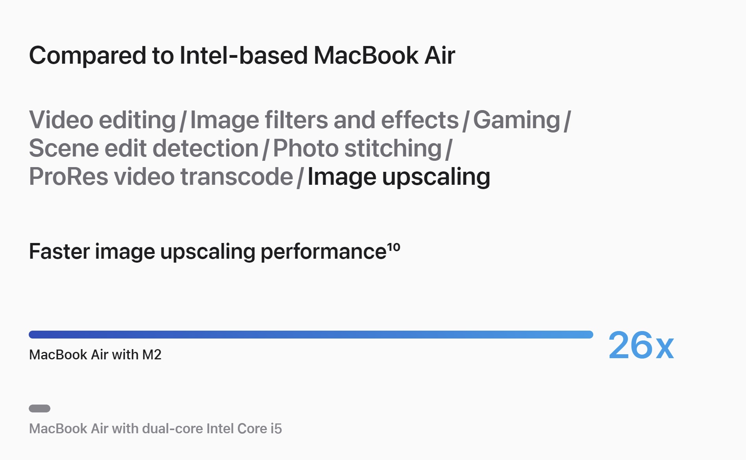The height and width of the screenshot is (460, 746).
Task: Click the short gray Intel bar
Action: click(39, 408)
